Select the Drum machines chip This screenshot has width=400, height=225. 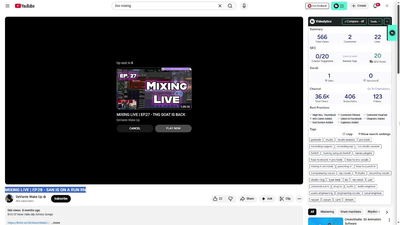[x=351, y=212]
